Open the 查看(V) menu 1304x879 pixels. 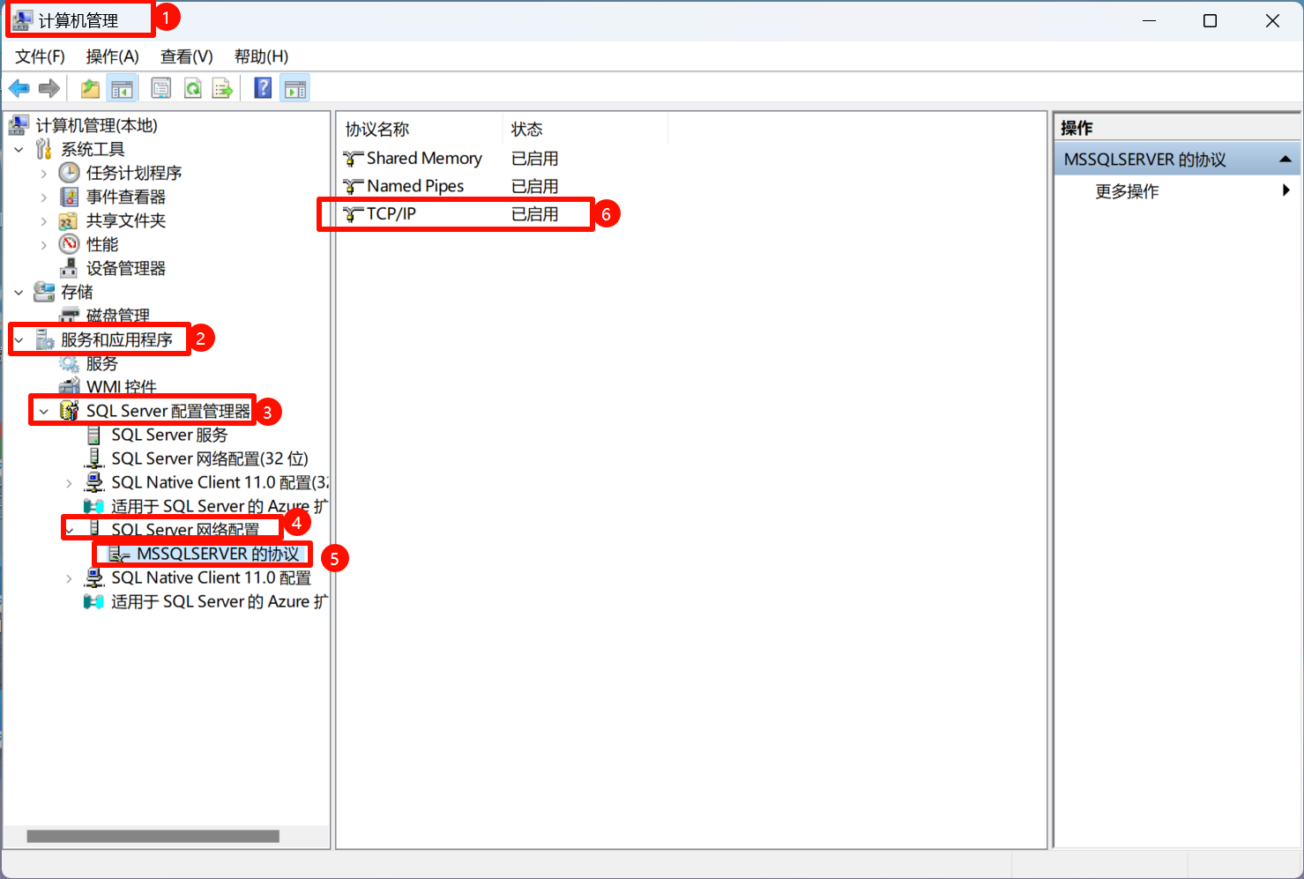186,56
